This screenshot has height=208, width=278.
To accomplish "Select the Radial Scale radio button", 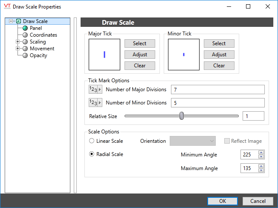I will pos(91,154).
